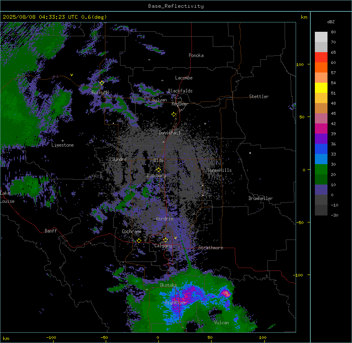Image resolution: width=352 pixels, height=343 pixels.
Task: Click the Base_Reflectivity title
Action: (176, 6)
